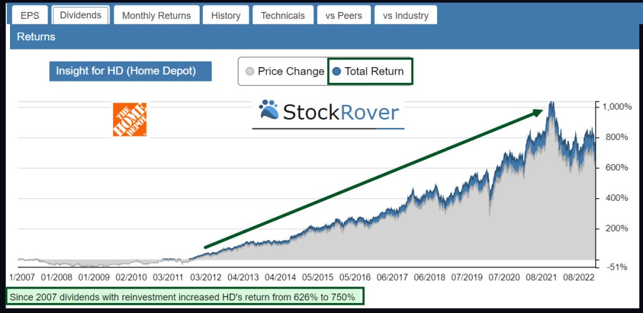Click the Home Depot orange logo
The image size is (643, 313).
point(129,119)
